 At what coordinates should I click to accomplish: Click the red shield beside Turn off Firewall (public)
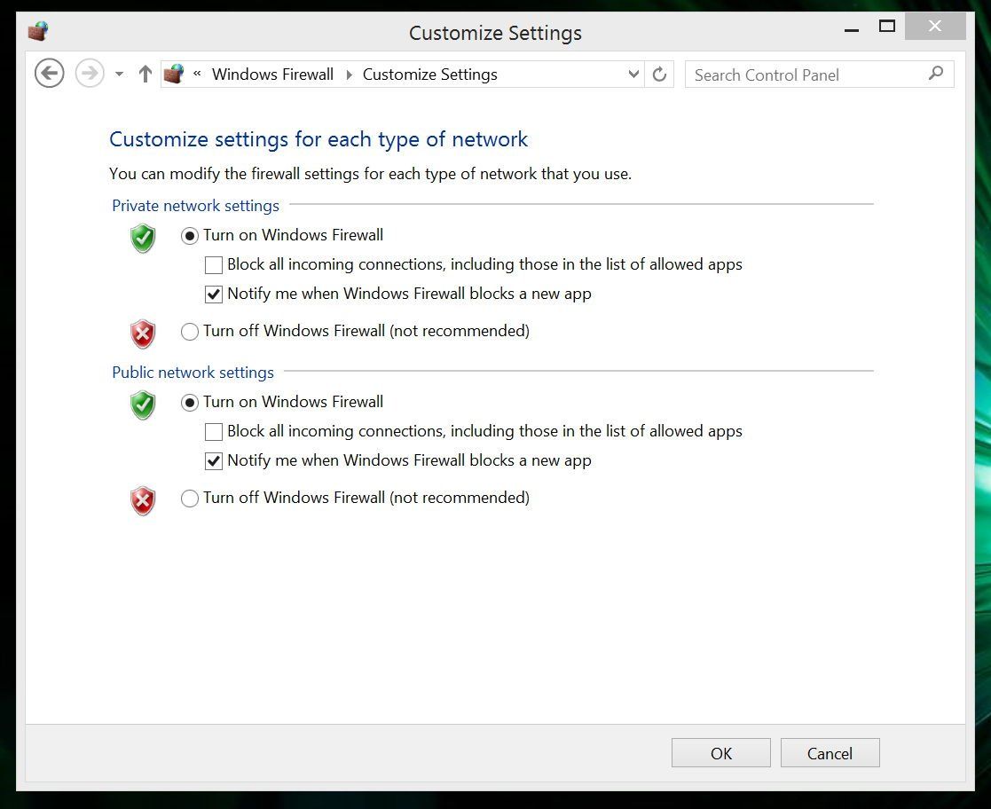[142, 500]
